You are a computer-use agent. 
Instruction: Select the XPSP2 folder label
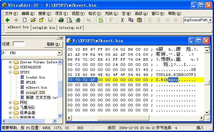coord(25,72)
